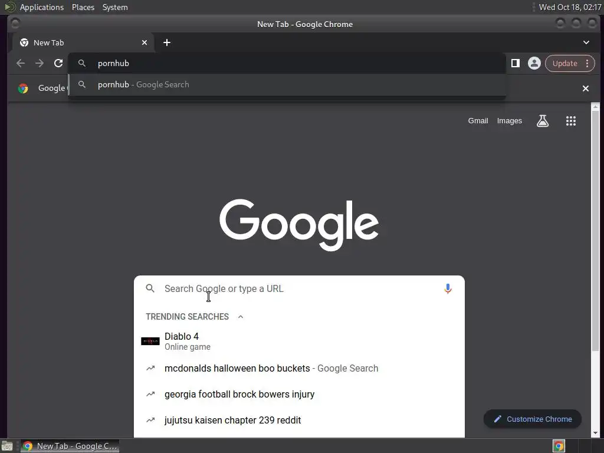The image size is (604, 453).
Task: Collapse the Trending Searches section
Action: [x=241, y=317]
